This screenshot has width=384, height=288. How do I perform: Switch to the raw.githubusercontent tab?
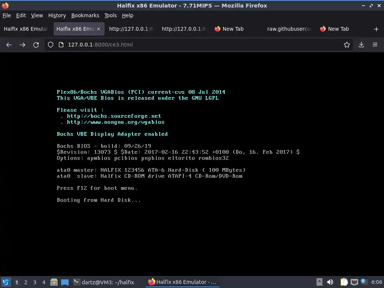coord(289,29)
